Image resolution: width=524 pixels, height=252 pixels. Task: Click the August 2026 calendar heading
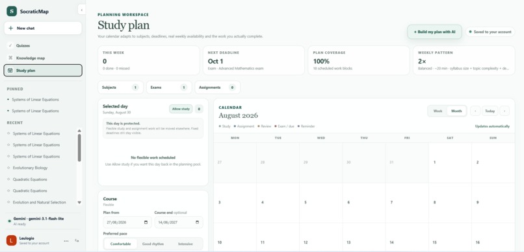pyautogui.click(x=239, y=115)
